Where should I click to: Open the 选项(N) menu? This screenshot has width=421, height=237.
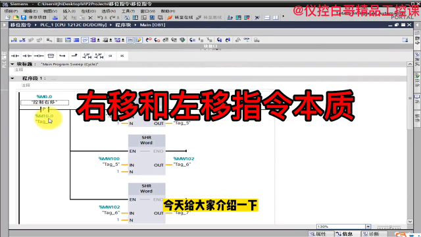pyautogui.click(x=109, y=11)
